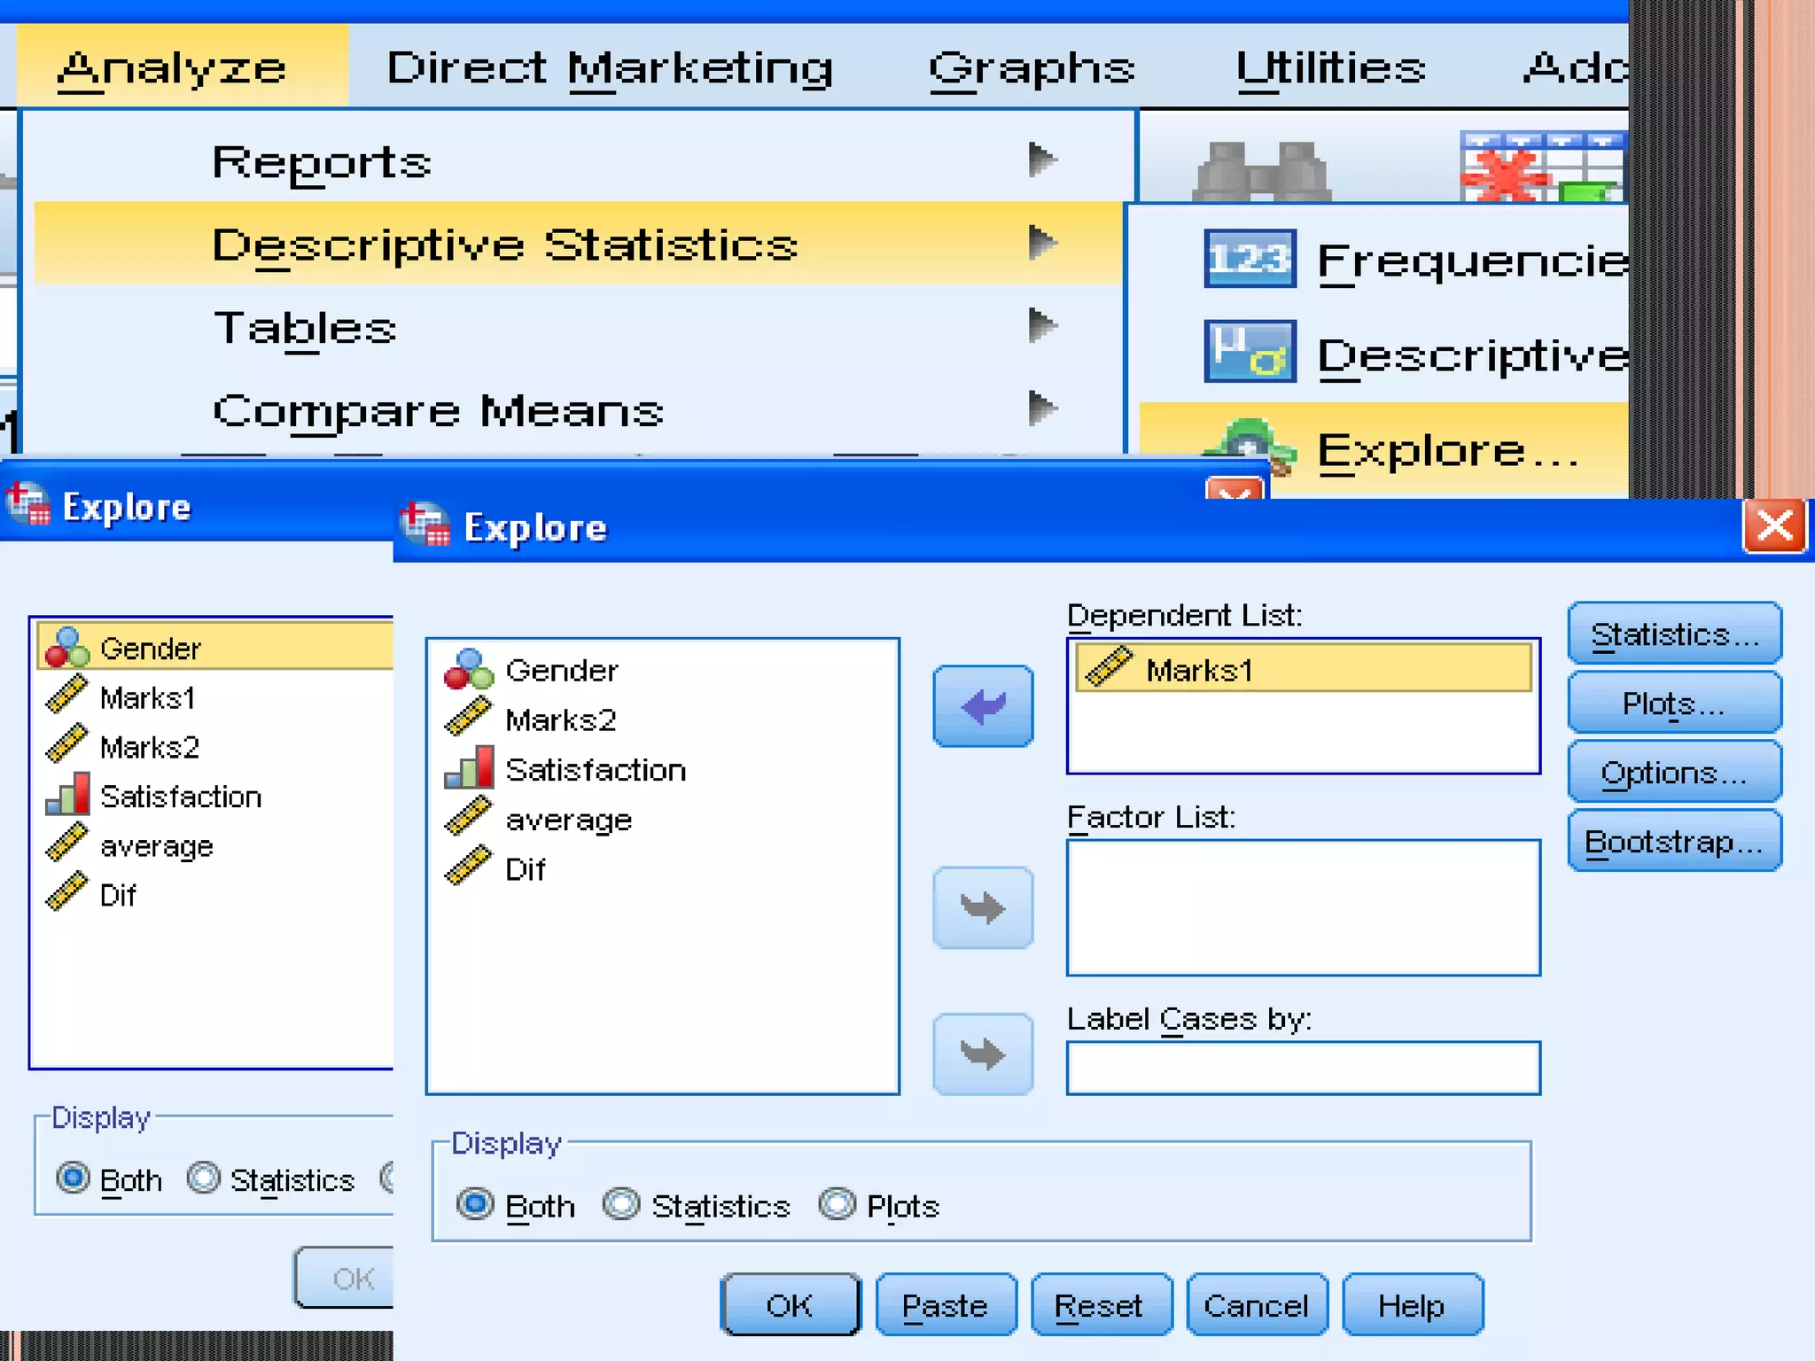The width and height of the screenshot is (1815, 1361).
Task: Expand the Compare Means submenu arrow
Action: [1042, 408]
